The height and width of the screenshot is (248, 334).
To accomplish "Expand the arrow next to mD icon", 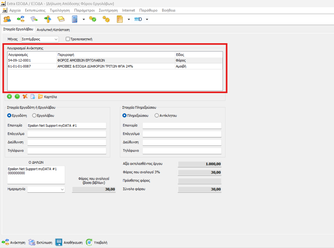I will pyautogui.click(x=147, y=19).
